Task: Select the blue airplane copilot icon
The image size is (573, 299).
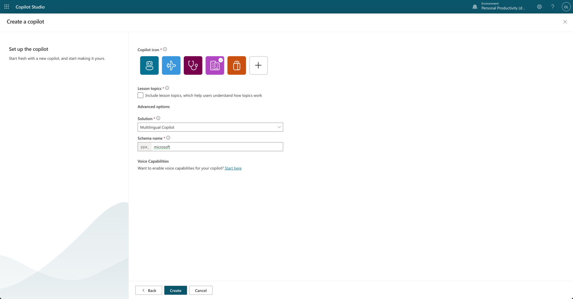Action: pos(171,65)
